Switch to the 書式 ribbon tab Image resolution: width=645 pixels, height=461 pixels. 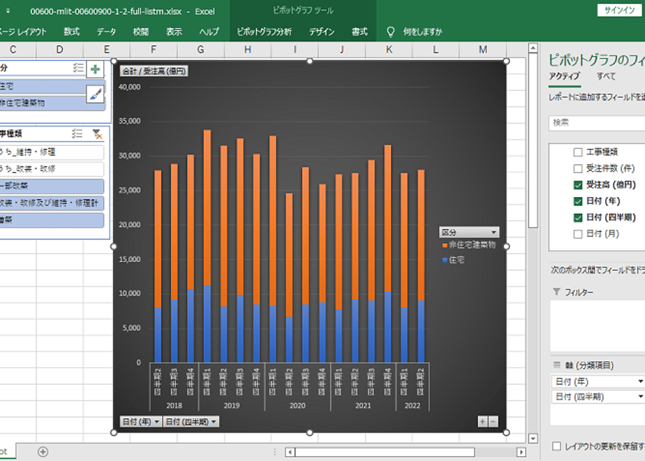359,31
